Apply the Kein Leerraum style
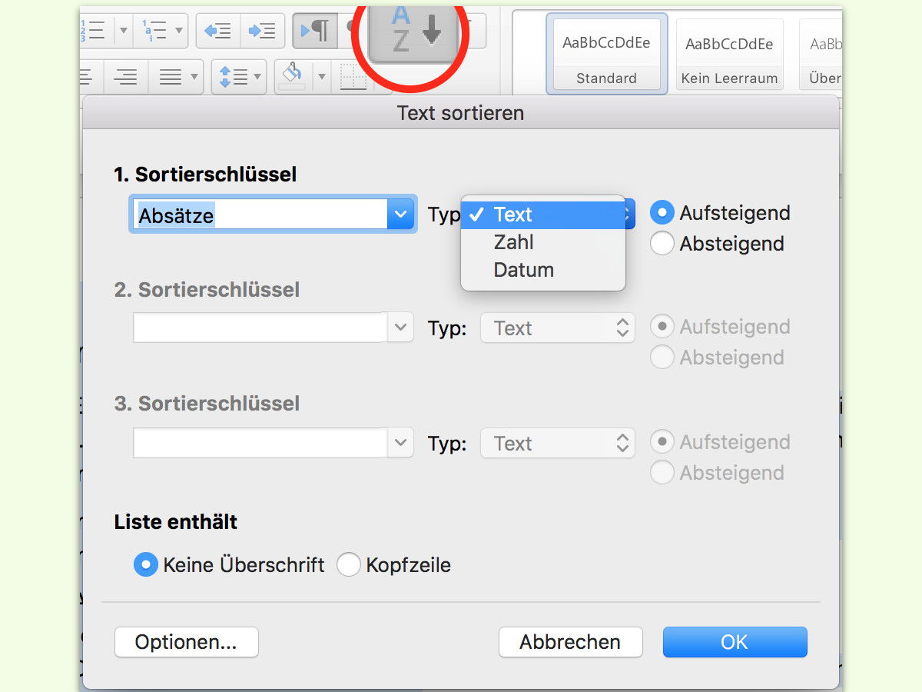922x692 pixels. pos(729,53)
